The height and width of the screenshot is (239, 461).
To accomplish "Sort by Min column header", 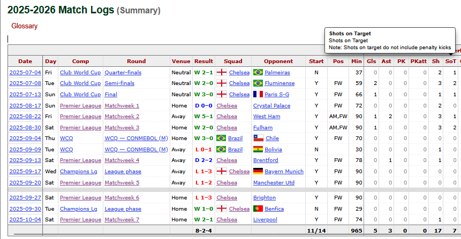I will pos(357,61).
